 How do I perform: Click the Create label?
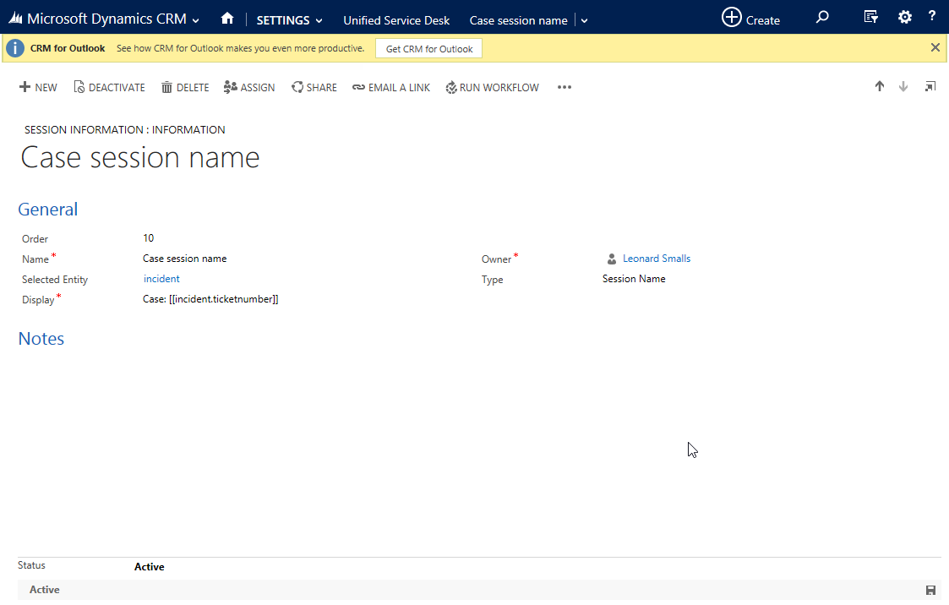point(762,20)
